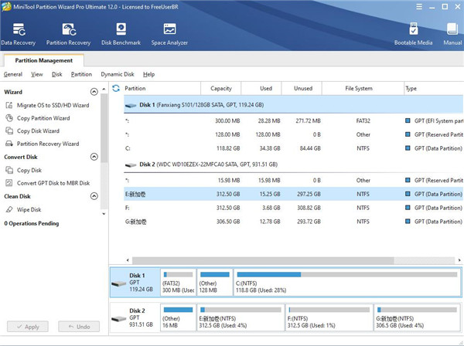Click the Apply button
This screenshot has height=346, width=464.
point(28,327)
